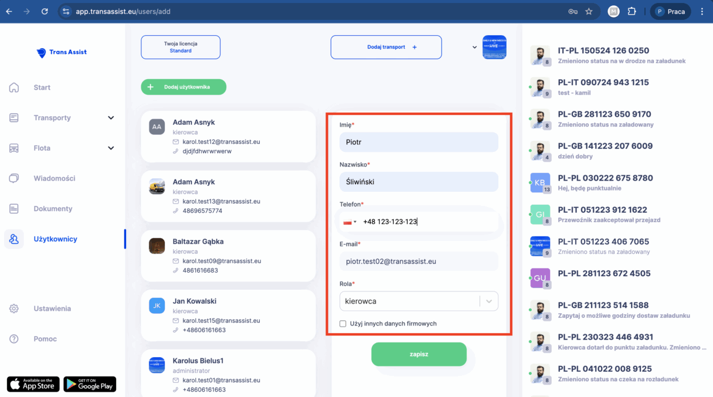The height and width of the screenshot is (397, 713).
Task: Open the phone country flag selector
Action: [350, 222]
